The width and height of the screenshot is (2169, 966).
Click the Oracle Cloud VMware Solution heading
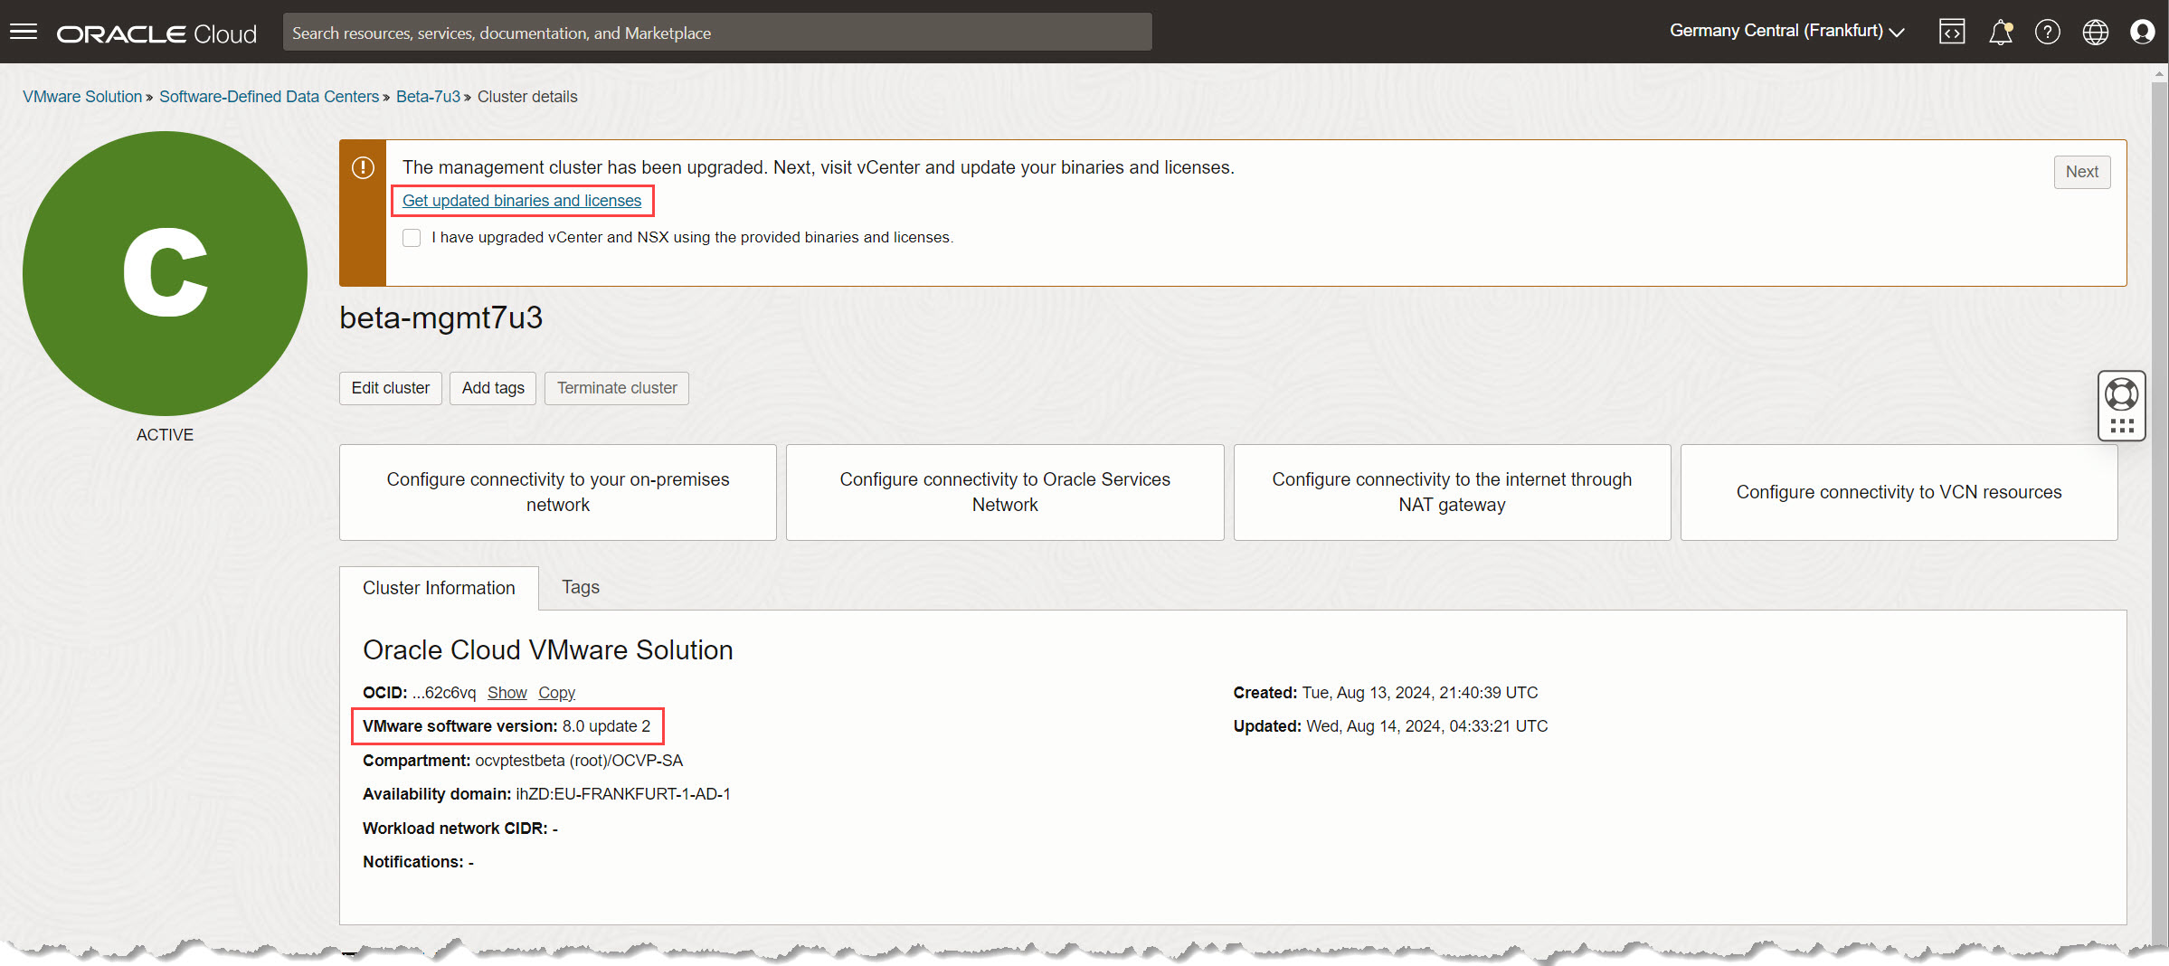click(547, 650)
